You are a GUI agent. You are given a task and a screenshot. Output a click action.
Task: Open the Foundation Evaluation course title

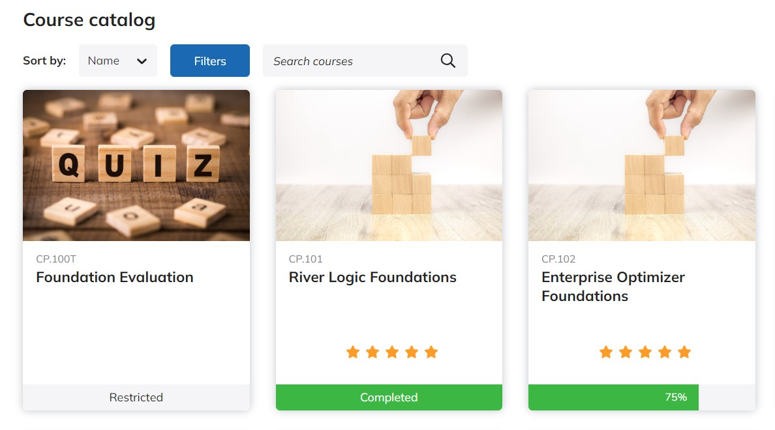pyautogui.click(x=115, y=277)
